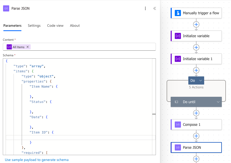This screenshot has width=231, height=163.
Task: Add step after Do until
Action: (x=196, y=113)
